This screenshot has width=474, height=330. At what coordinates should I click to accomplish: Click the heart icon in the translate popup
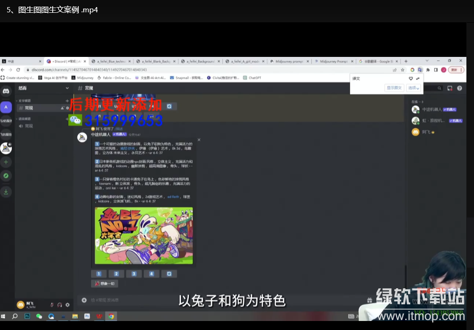pos(411,79)
